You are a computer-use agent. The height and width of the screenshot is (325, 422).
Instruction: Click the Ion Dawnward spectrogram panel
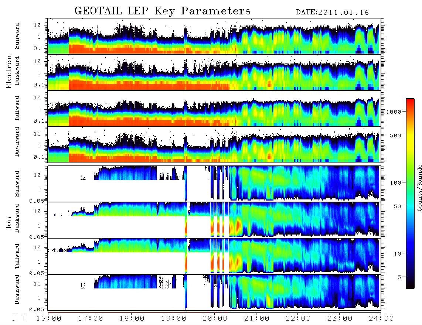point(214,292)
